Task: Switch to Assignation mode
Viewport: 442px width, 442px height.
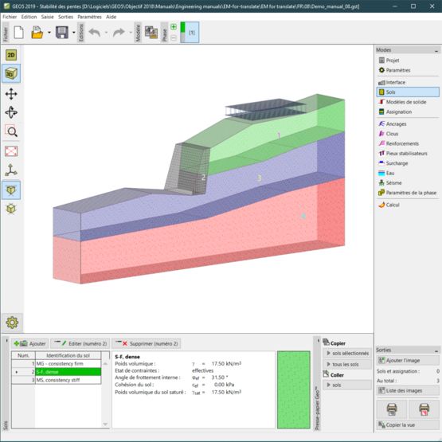Action: click(408, 112)
